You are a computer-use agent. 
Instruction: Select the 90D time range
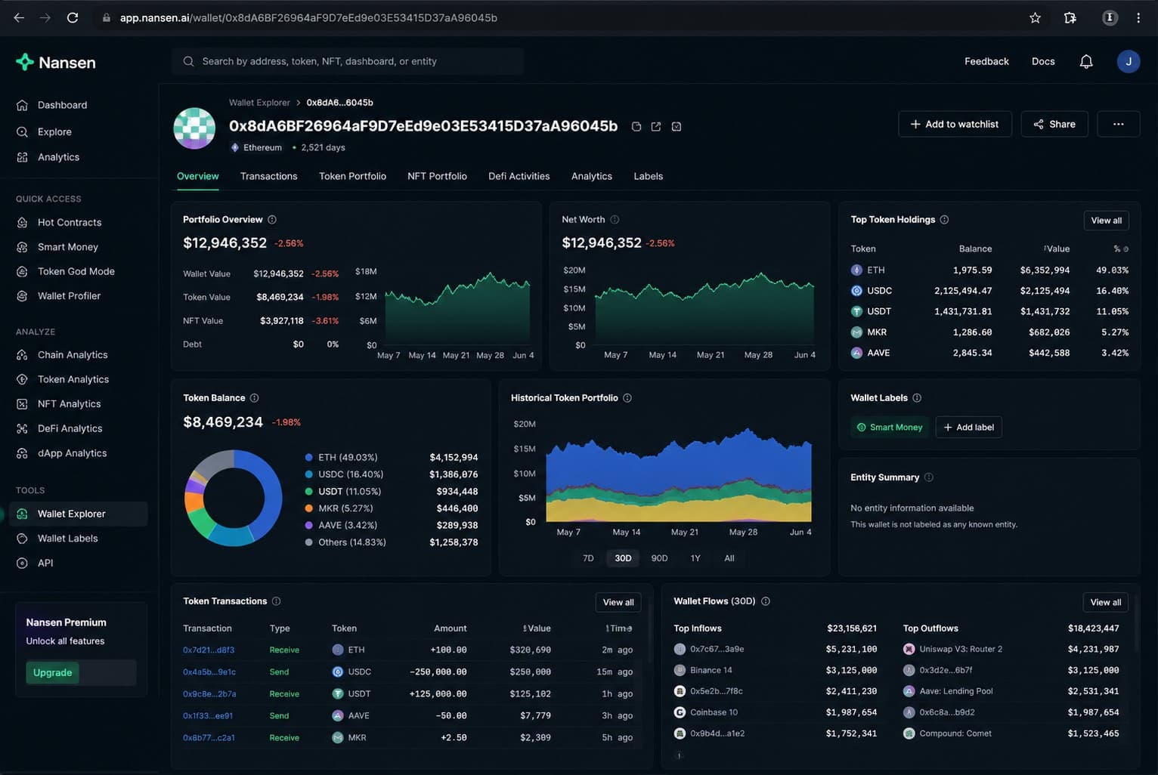(x=660, y=558)
